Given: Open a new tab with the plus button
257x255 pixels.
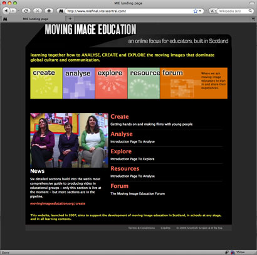Looking at the screenshot, I should click(x=70, y=19).
